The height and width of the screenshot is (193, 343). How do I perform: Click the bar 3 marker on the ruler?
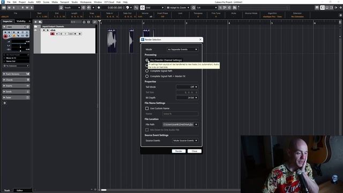(187, 23)
